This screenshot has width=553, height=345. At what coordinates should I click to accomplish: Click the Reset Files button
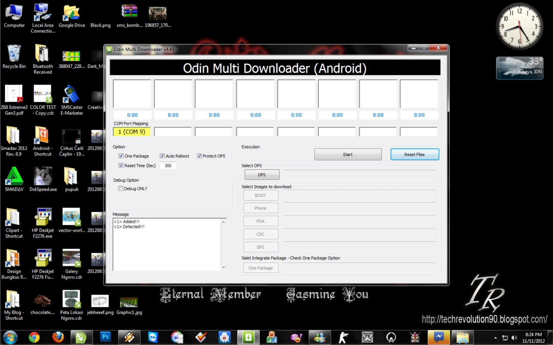click(414, 154)
